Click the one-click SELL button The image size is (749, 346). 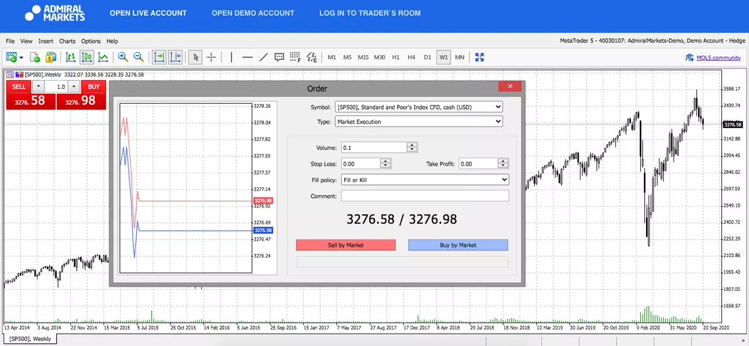tap(19, 87)
